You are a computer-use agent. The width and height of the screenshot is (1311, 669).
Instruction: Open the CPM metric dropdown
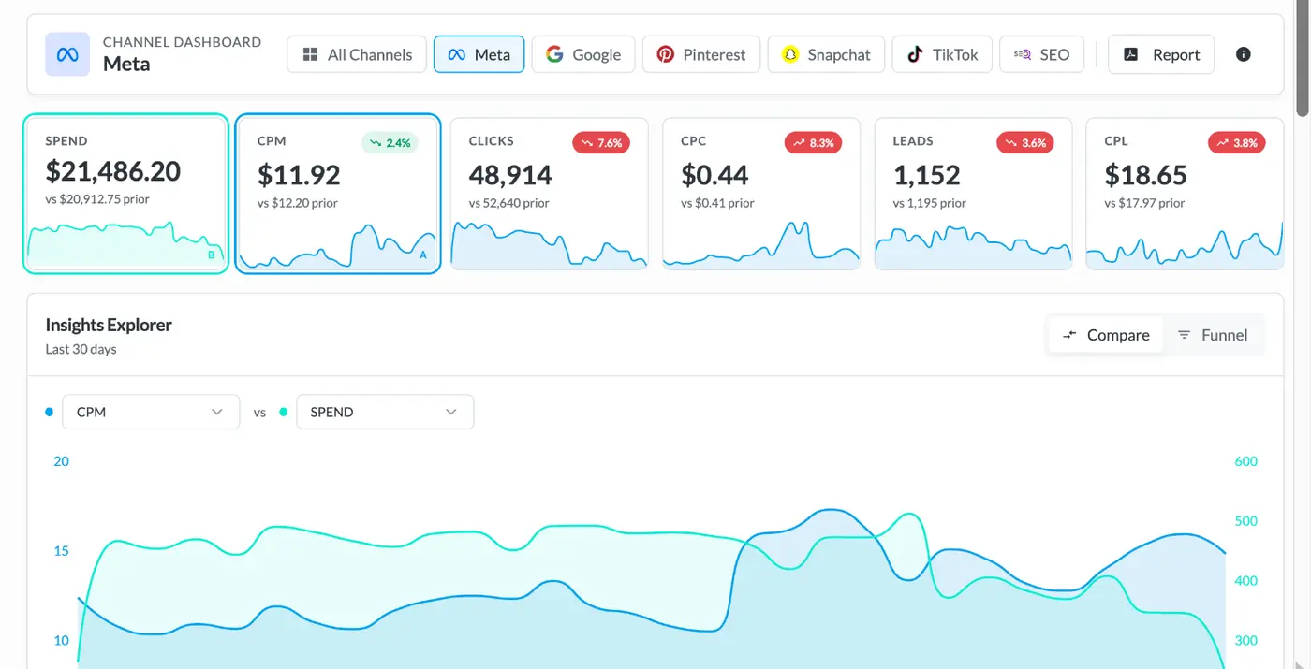150,412
